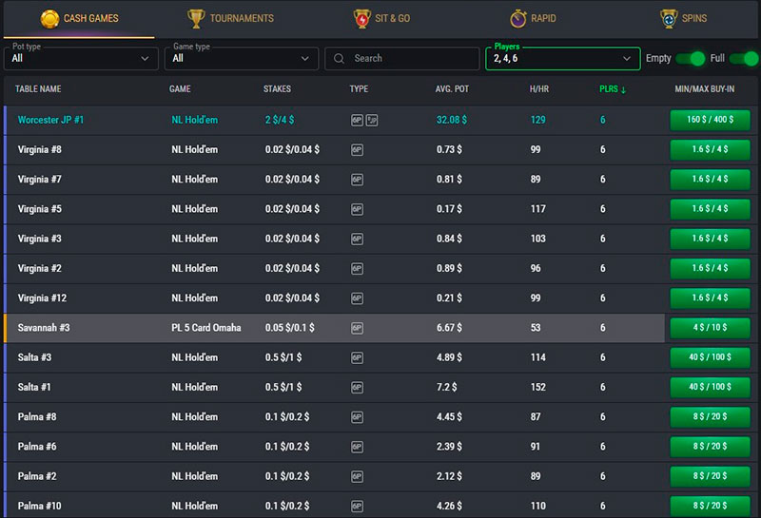Click the Virginia #7 table name
The height and width of the screenshot is (518, 761).
tap(39, 180)
